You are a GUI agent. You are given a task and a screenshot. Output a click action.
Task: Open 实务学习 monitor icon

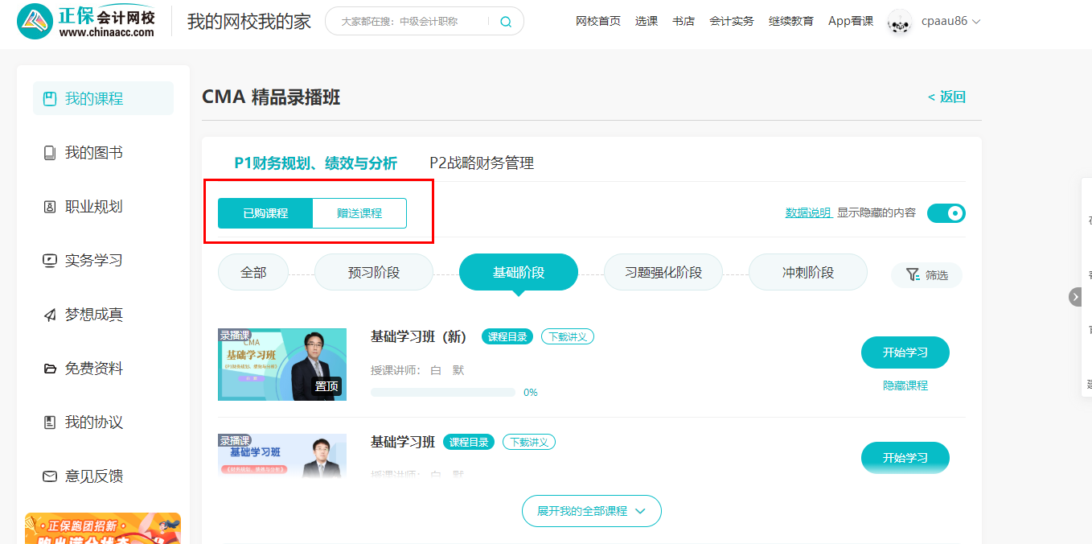click(50, 261)
